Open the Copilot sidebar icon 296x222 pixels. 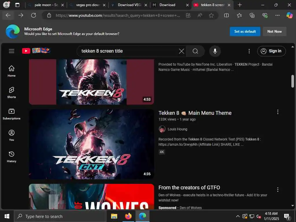[289, 15]
